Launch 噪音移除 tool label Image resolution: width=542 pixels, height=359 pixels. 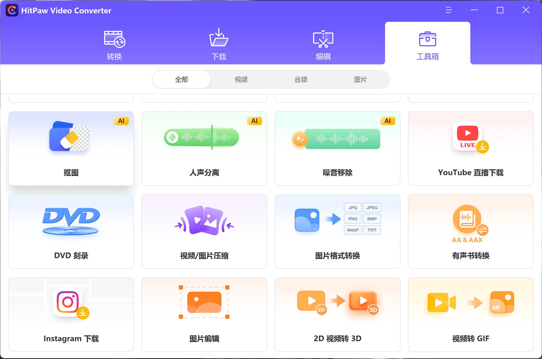tap(337, 173)
